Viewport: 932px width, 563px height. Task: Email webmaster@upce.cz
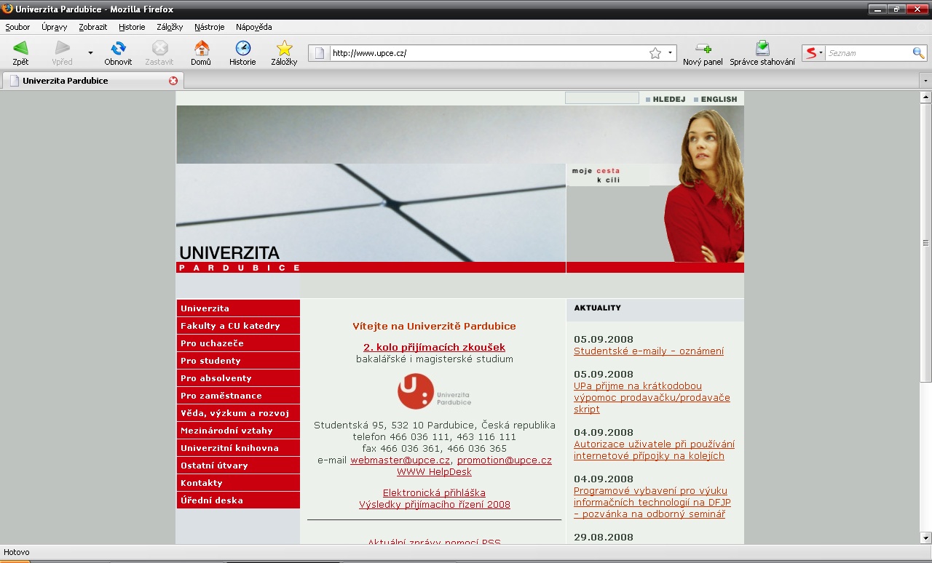400,460
